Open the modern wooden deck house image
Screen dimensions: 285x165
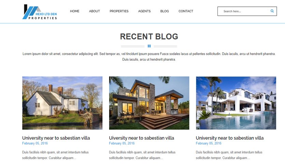[x=149, y=103]
